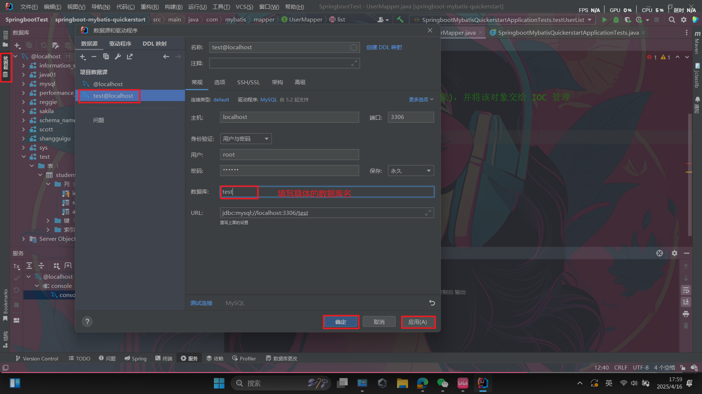Open authentication type dropdown
The width and height of the screenshot is (702, 394).
246,139
